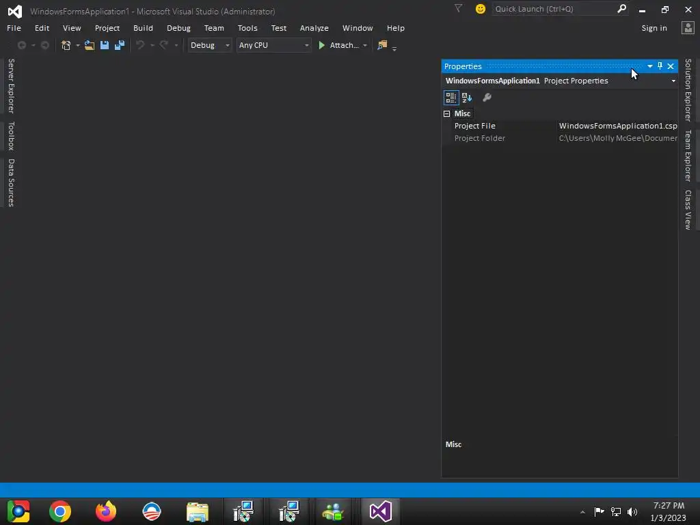The width and height of the screenshot is (700, 525).
Task: Click the Sign in link
Action: coord(654,27)
